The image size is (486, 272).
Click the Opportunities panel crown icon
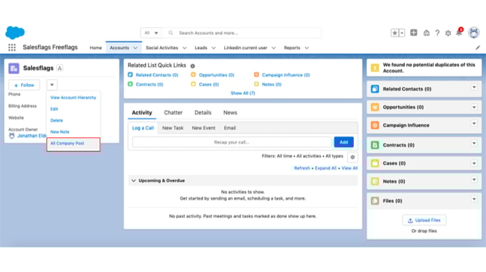375,107
